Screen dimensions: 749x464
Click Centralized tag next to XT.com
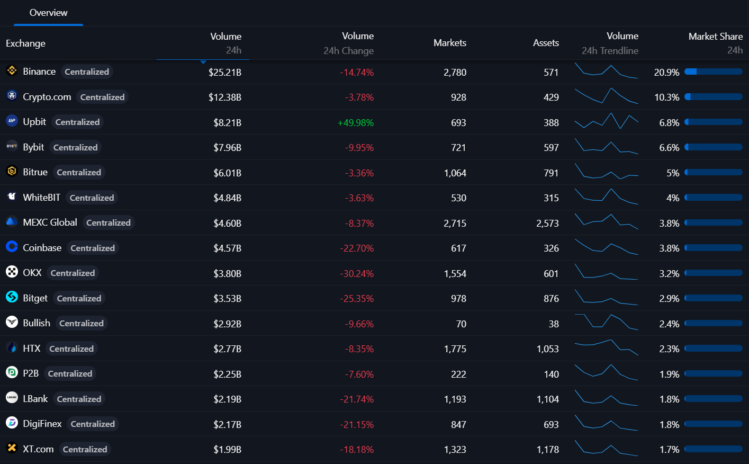pyautogui.click(x=85, y=449)
